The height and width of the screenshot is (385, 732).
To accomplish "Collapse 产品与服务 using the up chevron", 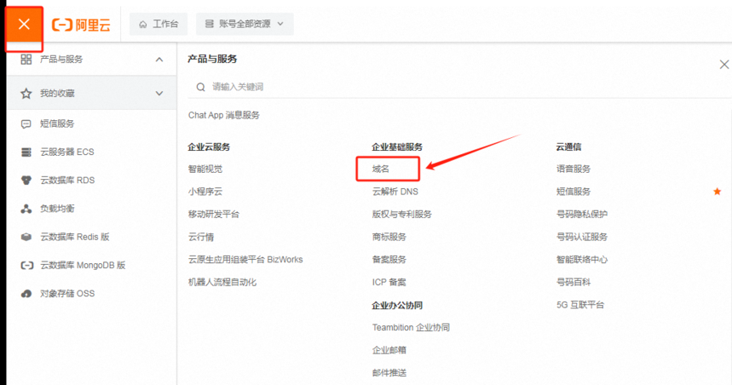I will point(159,60).
